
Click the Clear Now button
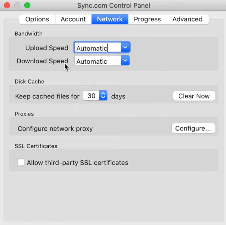coord(194,96)
